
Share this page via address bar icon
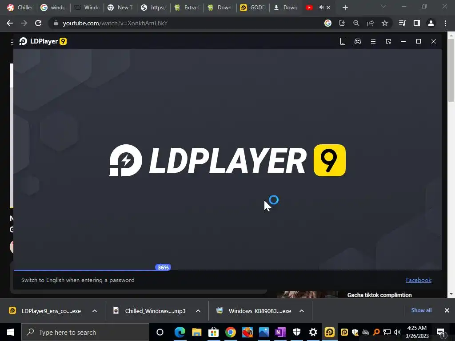click(371, 23)
